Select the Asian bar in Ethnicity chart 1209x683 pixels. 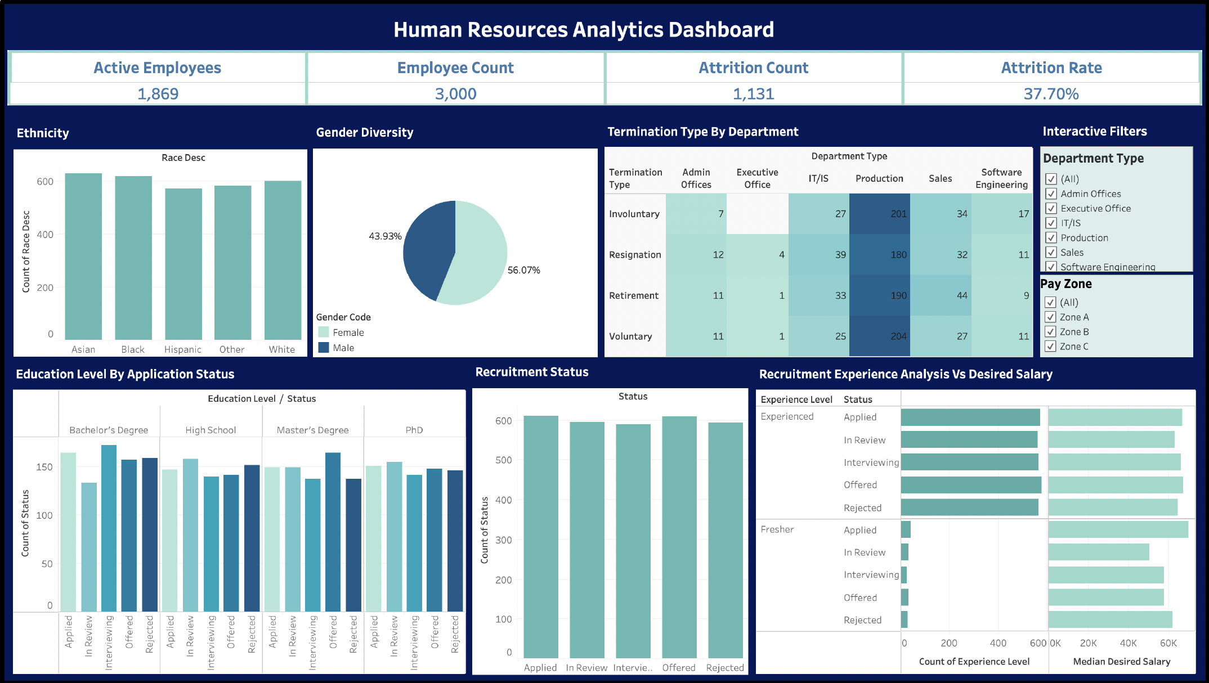83,257
